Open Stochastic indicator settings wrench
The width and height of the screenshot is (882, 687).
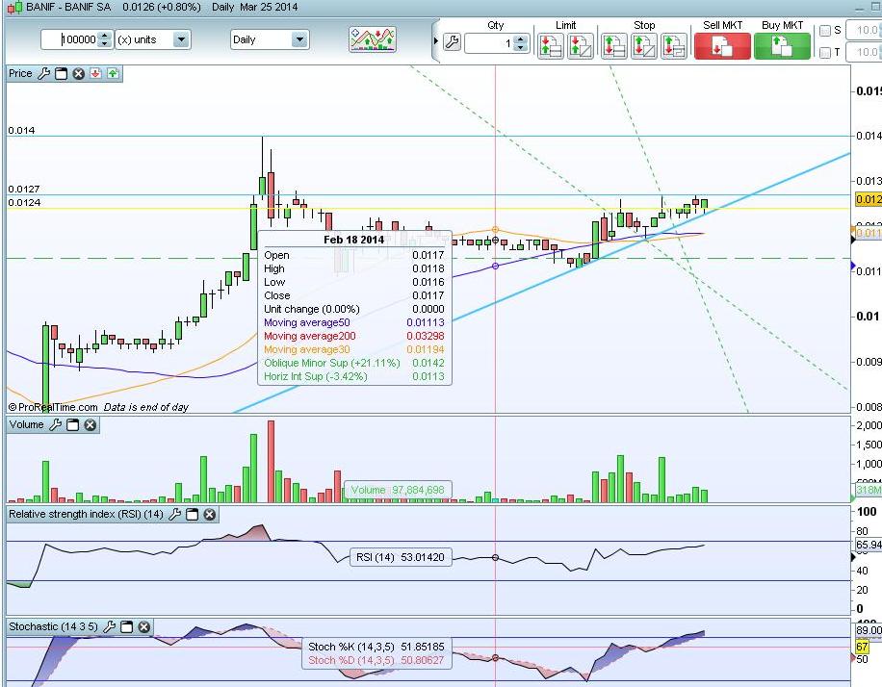tap(110, 626)
